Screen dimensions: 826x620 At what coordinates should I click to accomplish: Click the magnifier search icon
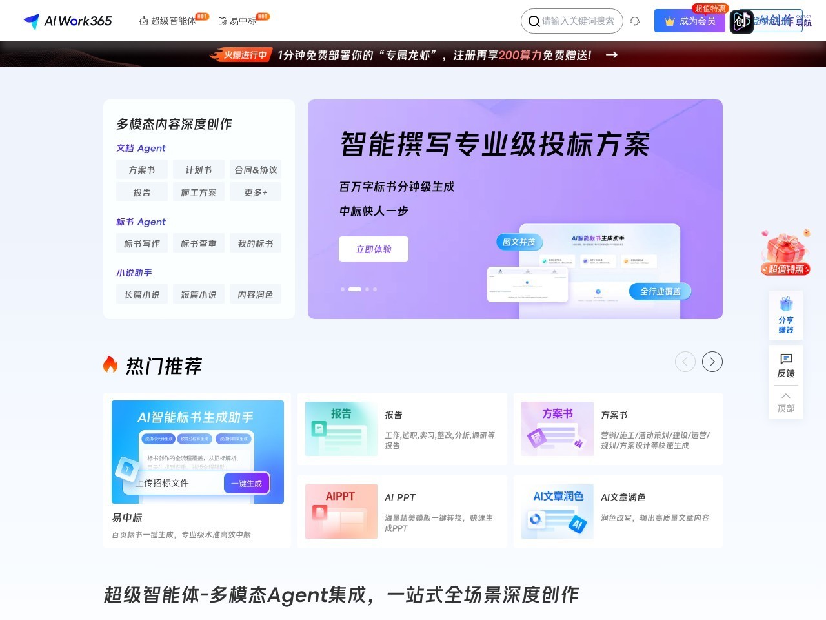pos(534,21)
